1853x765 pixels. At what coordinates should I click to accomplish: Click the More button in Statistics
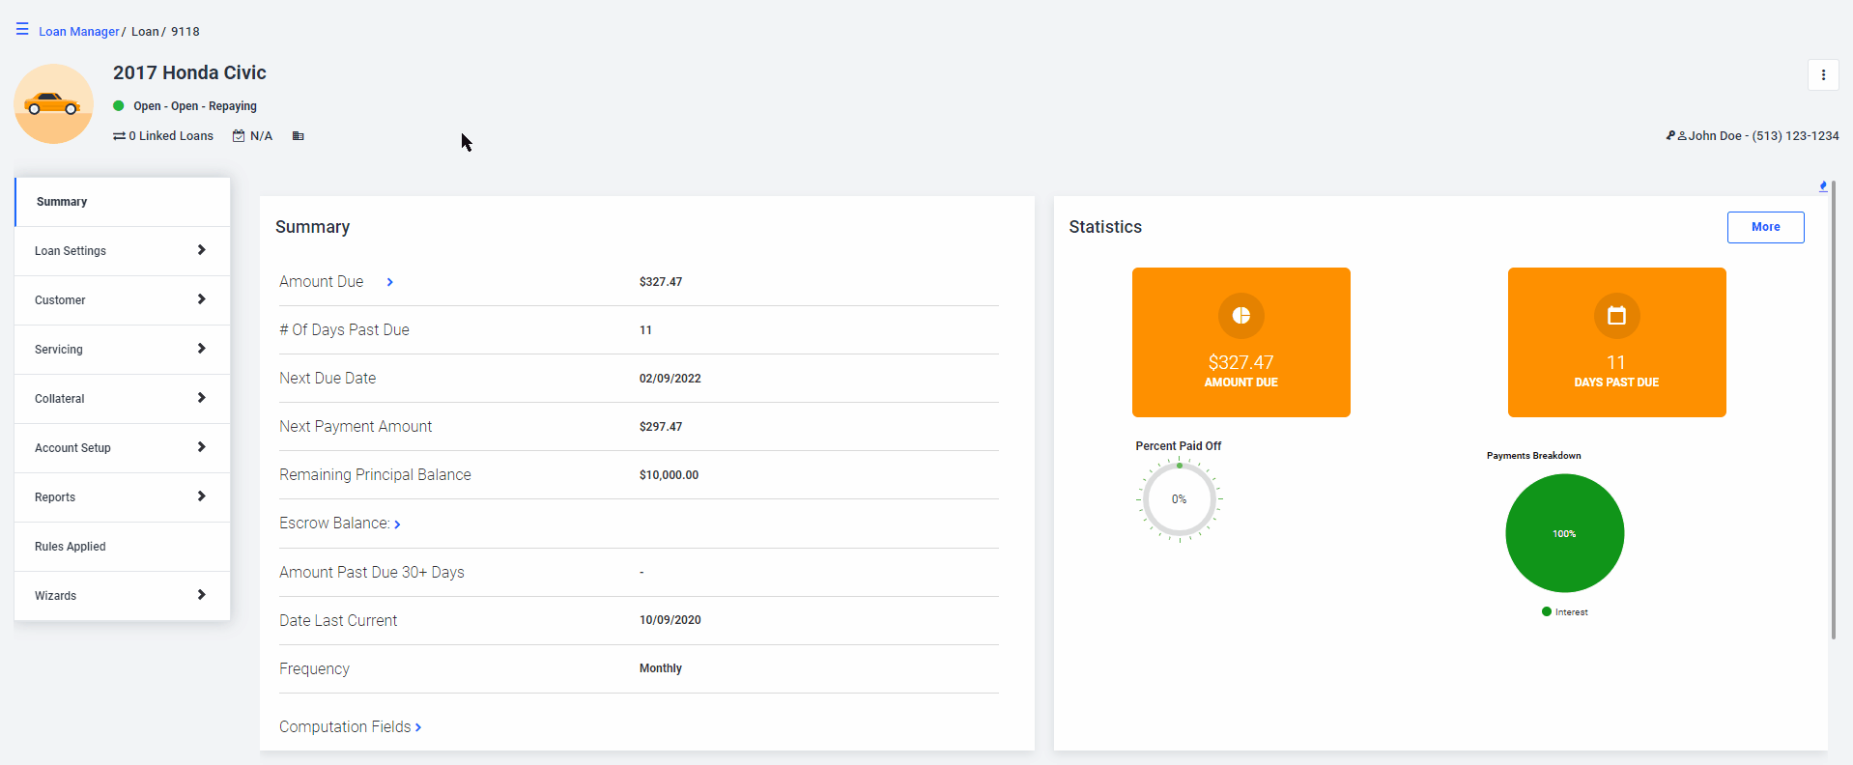tap(1765, 227)
